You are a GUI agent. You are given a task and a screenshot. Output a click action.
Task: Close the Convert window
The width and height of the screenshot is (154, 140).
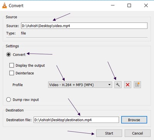(x=146, y=5)
